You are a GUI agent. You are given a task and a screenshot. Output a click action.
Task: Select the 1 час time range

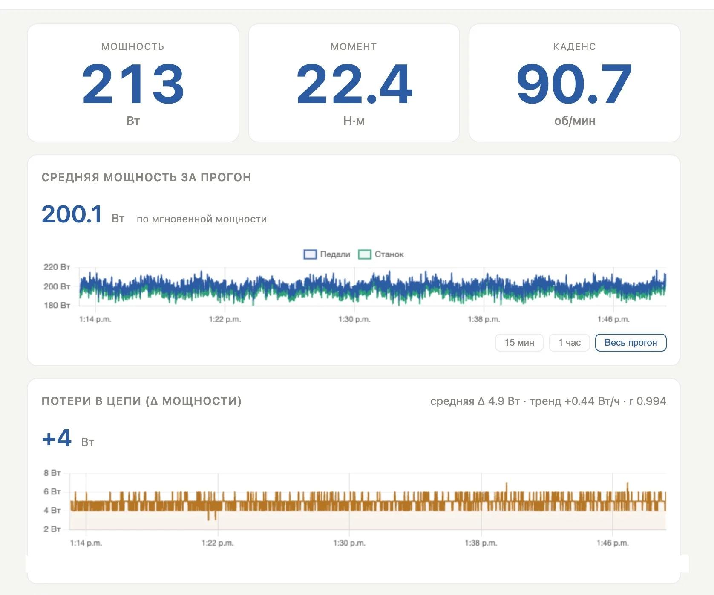pyautogui.click(x=569, y=343)
